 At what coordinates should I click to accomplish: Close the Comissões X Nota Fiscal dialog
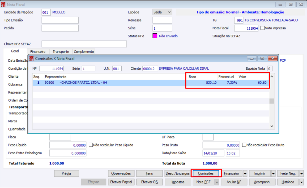(272, 58)
